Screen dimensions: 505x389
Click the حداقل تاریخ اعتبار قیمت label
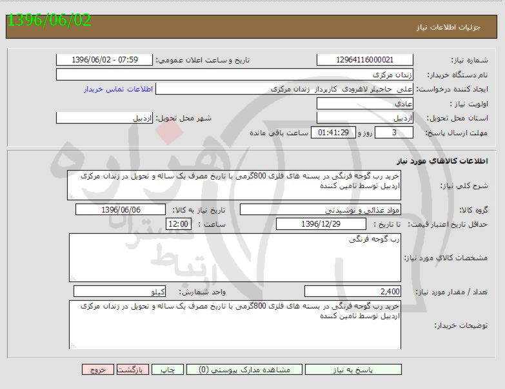click(x=448, y=224)
